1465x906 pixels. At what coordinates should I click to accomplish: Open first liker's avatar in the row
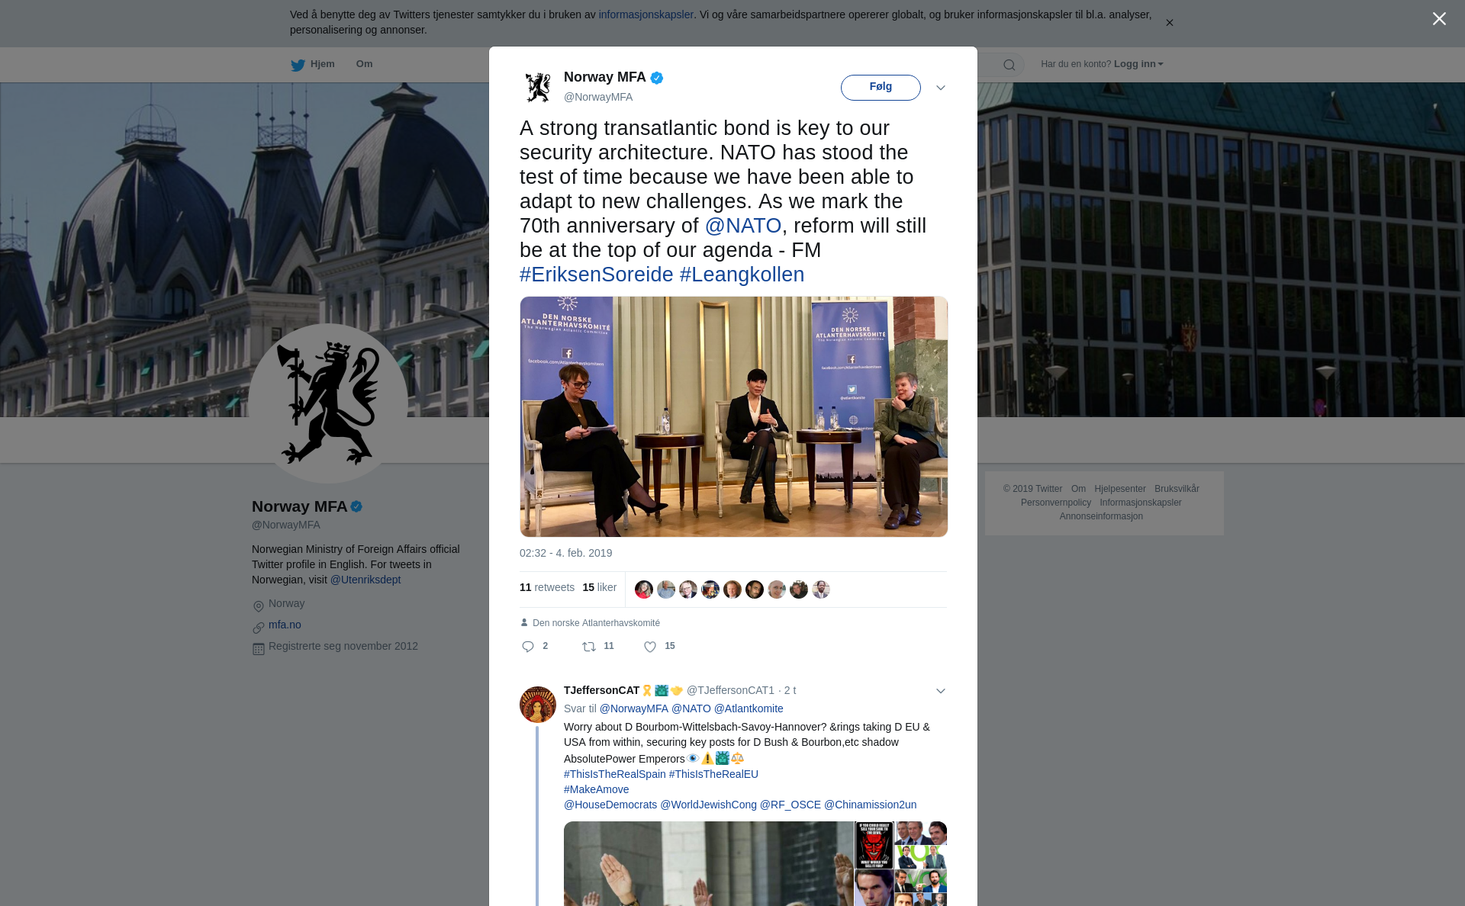(x=644, y=590)
